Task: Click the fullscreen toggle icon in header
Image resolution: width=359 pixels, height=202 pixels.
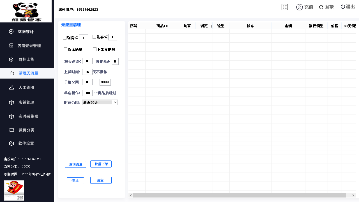Action: [x=285, y=7]
